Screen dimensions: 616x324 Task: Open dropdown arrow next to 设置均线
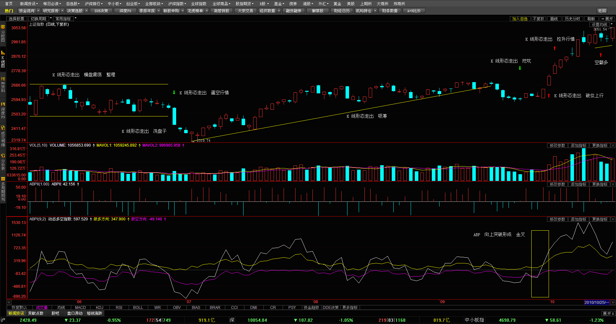click(612, 24)
